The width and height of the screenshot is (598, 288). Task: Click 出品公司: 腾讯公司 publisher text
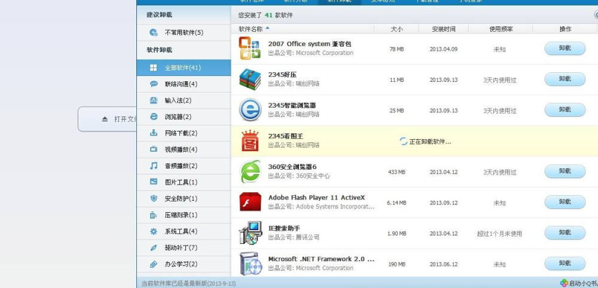pos(294,237)
